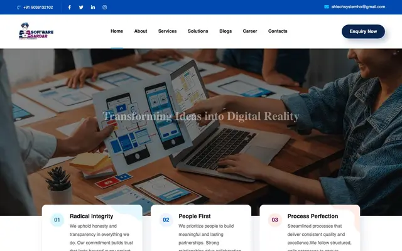Click the hero heading 'Transforming Ideas into Digital Reality'
The height and width of the screenshot is (251, 402).
(201, 116)
